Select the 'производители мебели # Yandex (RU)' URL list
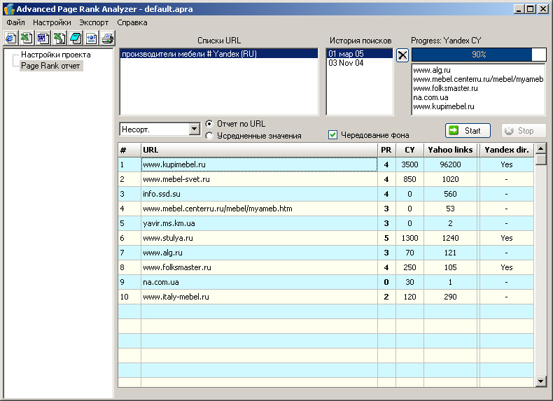This screenshot has width=553, height=401. click(218, 54)
